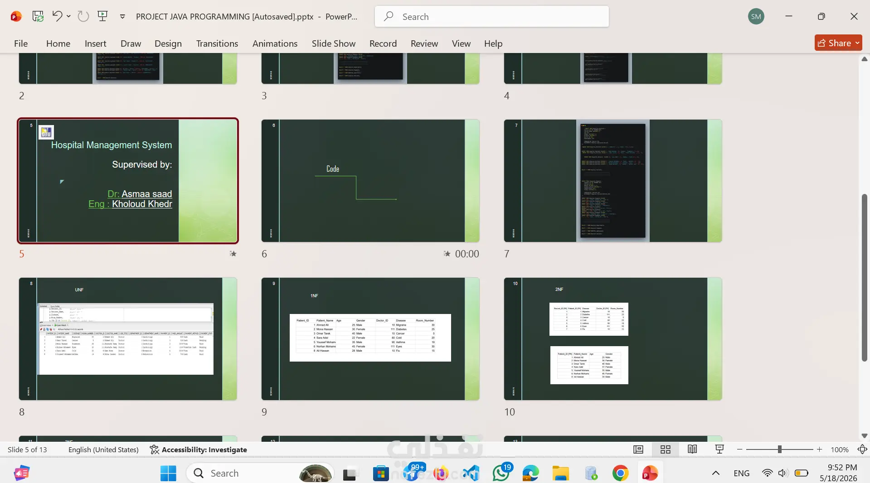Open the Record tab

point(383,43)
